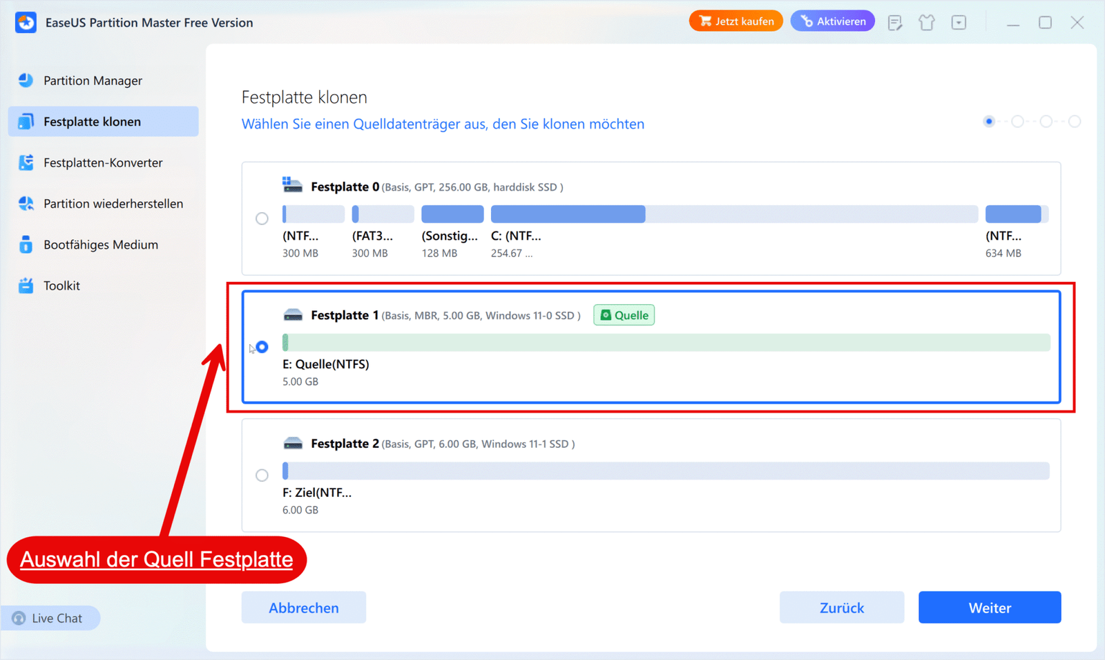Open Live Chat support
This screenshot has height=660, width=1105.
pyautogui.click(x=51, y=617)
